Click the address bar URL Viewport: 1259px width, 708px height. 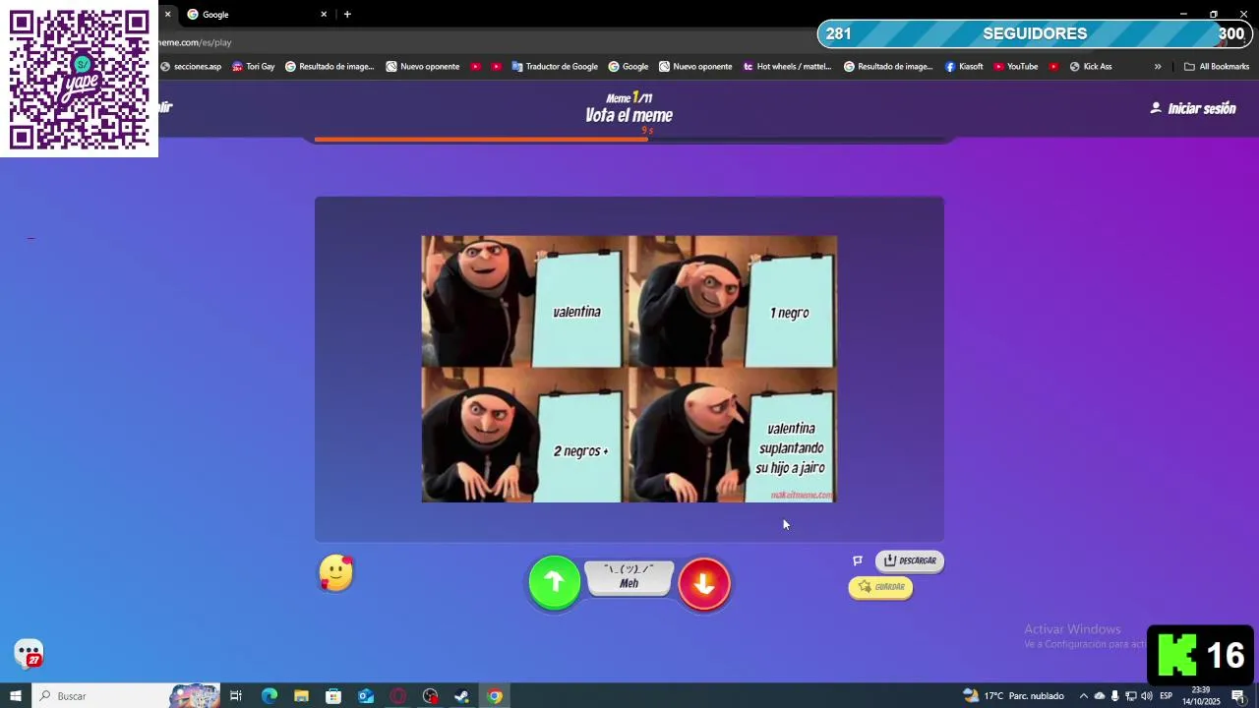[x=197, y=42]
